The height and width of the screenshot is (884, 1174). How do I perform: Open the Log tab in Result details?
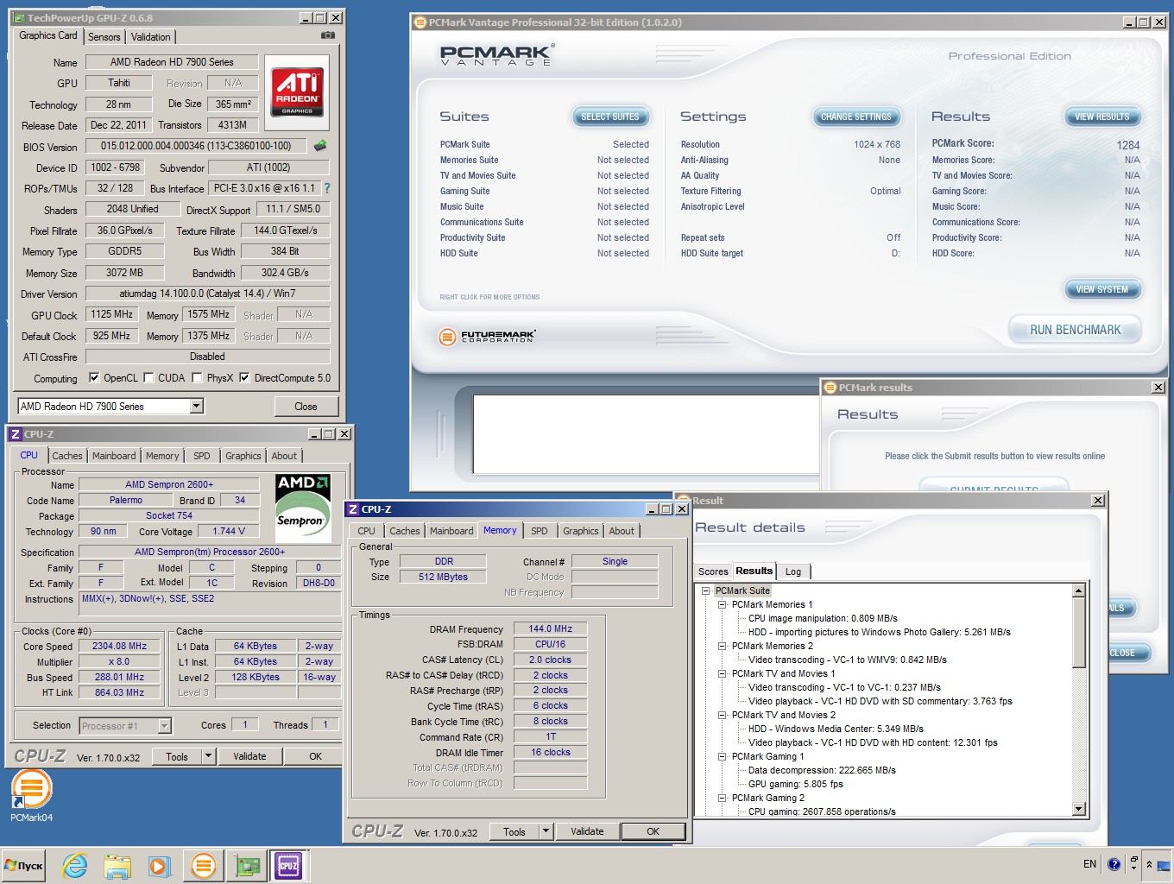(x=793, y=571)
